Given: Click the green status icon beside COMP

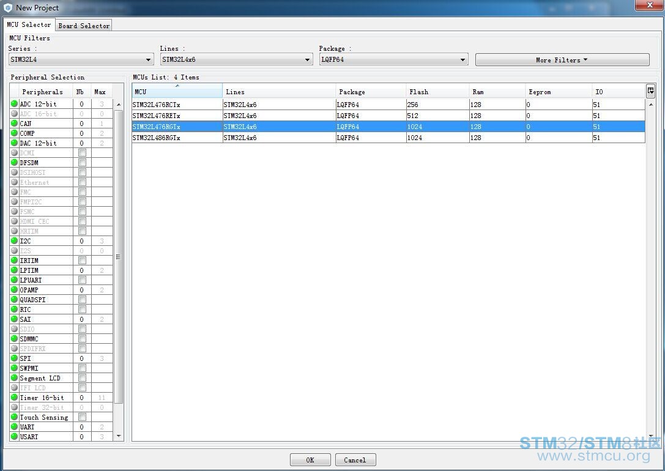Looking at the screenshot, I should tap(15, 133).
